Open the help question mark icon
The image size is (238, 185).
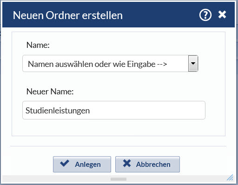point(205,15)
